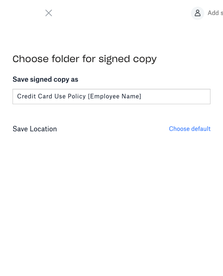Click the word folder in the heading
Viewport: 223px width, 276px height.
[x=65, y=59]
